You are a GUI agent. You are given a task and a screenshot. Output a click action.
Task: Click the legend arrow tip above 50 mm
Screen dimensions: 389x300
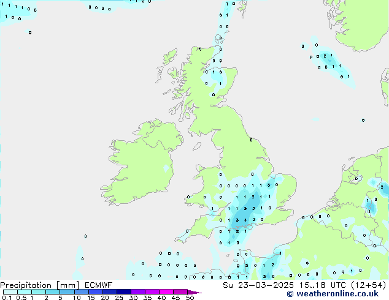coord(194,292)
